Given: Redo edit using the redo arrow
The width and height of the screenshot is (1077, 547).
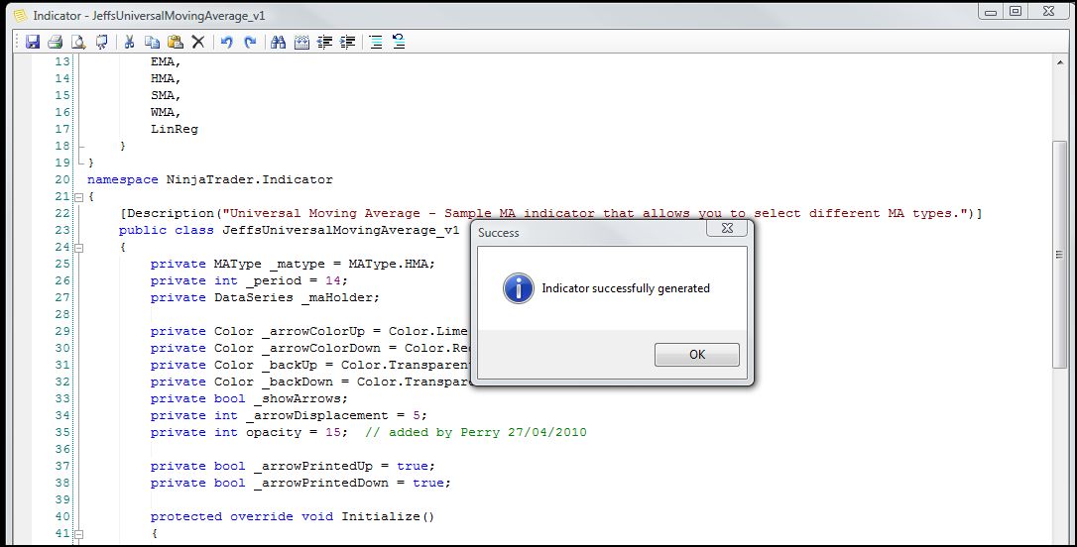Looking at the screenshot, I should 250,42.
